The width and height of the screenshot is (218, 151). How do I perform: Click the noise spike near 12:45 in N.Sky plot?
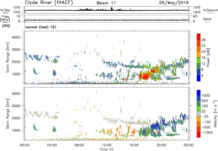coord(112,9)
